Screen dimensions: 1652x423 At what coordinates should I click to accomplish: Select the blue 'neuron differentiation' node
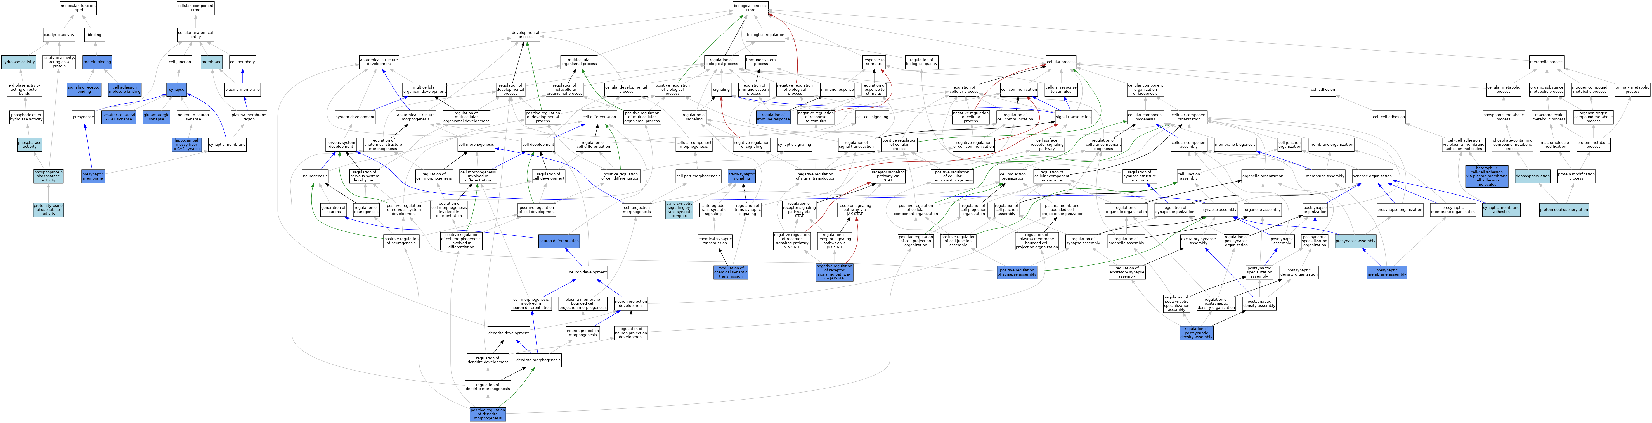559,241
